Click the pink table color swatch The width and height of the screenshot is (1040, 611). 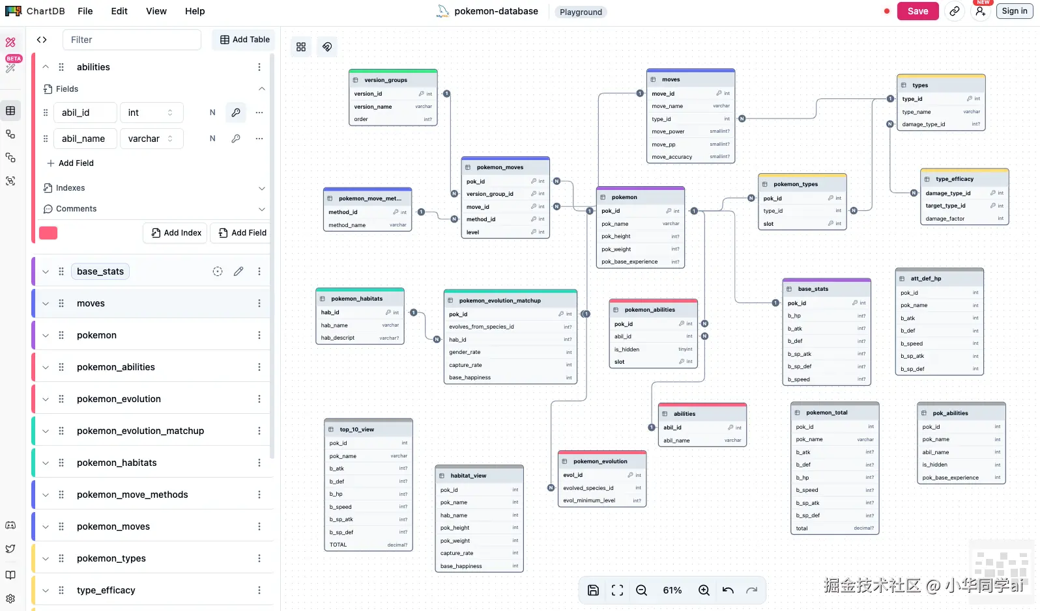pos(48,233)
